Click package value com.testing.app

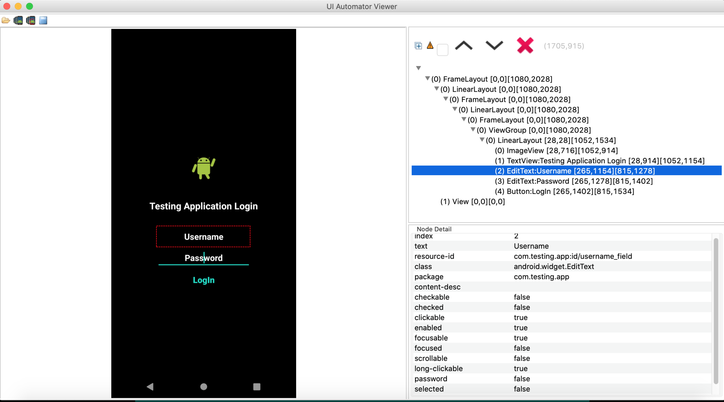[541, 277]
